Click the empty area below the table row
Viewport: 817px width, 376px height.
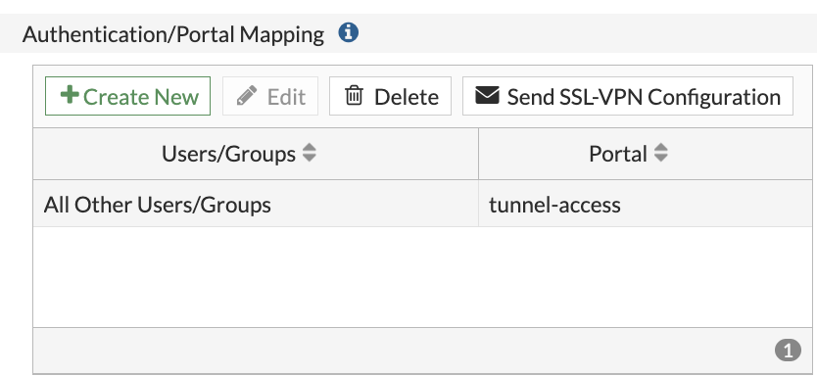pyautogui.click(x=422, y=277)
